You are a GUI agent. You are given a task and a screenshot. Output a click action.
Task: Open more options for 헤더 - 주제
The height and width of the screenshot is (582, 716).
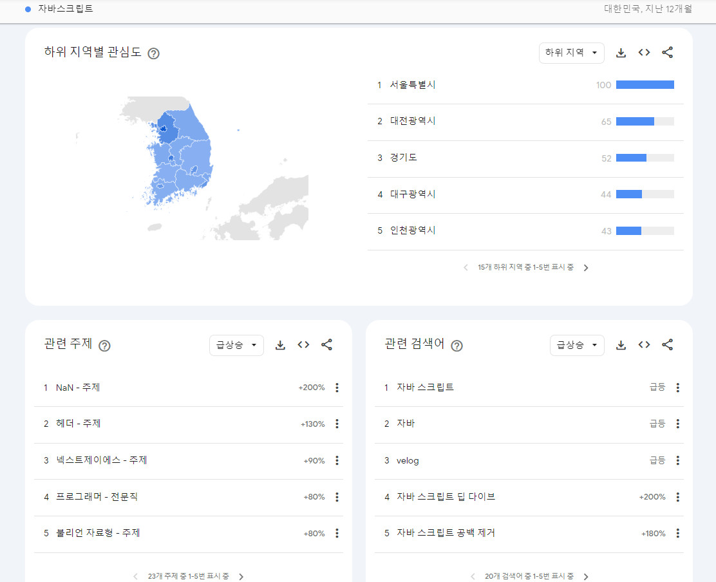pyautogui.click(x=337, y=424)
